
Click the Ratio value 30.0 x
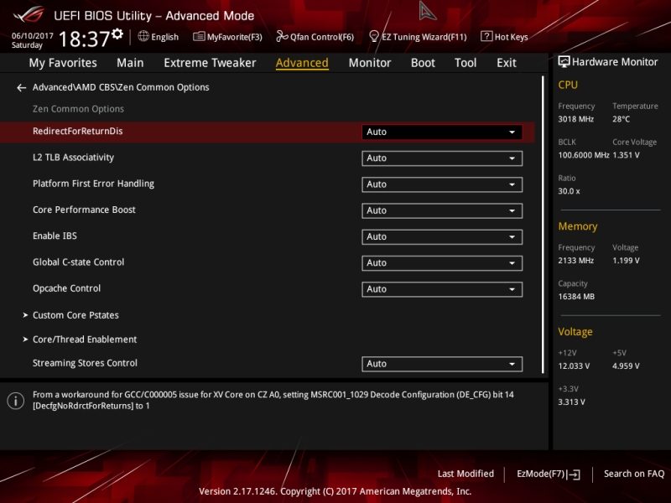click(x=569, y=191)
